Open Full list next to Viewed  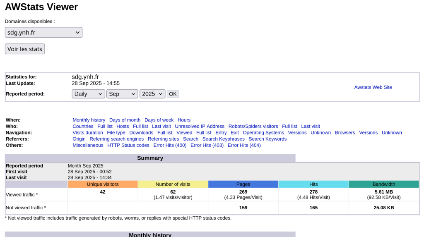click(x=204, y=133)
